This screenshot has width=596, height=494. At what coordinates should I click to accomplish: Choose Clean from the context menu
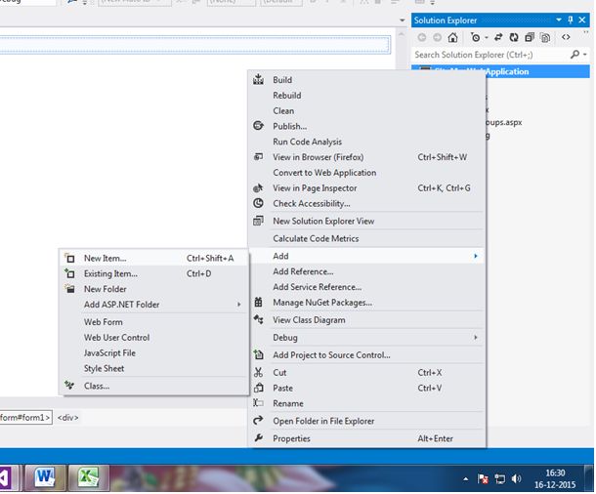(x=283, y=111)
